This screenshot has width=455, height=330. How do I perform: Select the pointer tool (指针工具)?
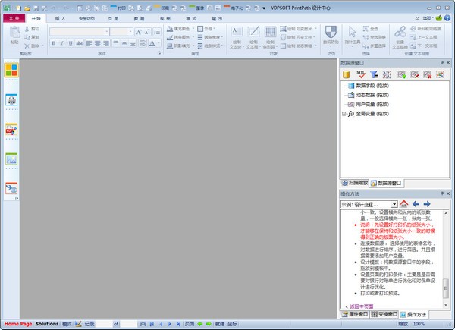pyautogui.click(x=353, y=36)
